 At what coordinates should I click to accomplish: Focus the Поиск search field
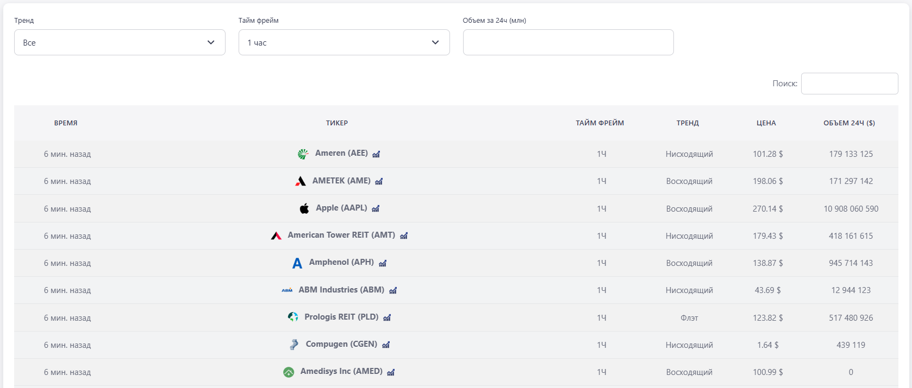(x=849, y=84)
